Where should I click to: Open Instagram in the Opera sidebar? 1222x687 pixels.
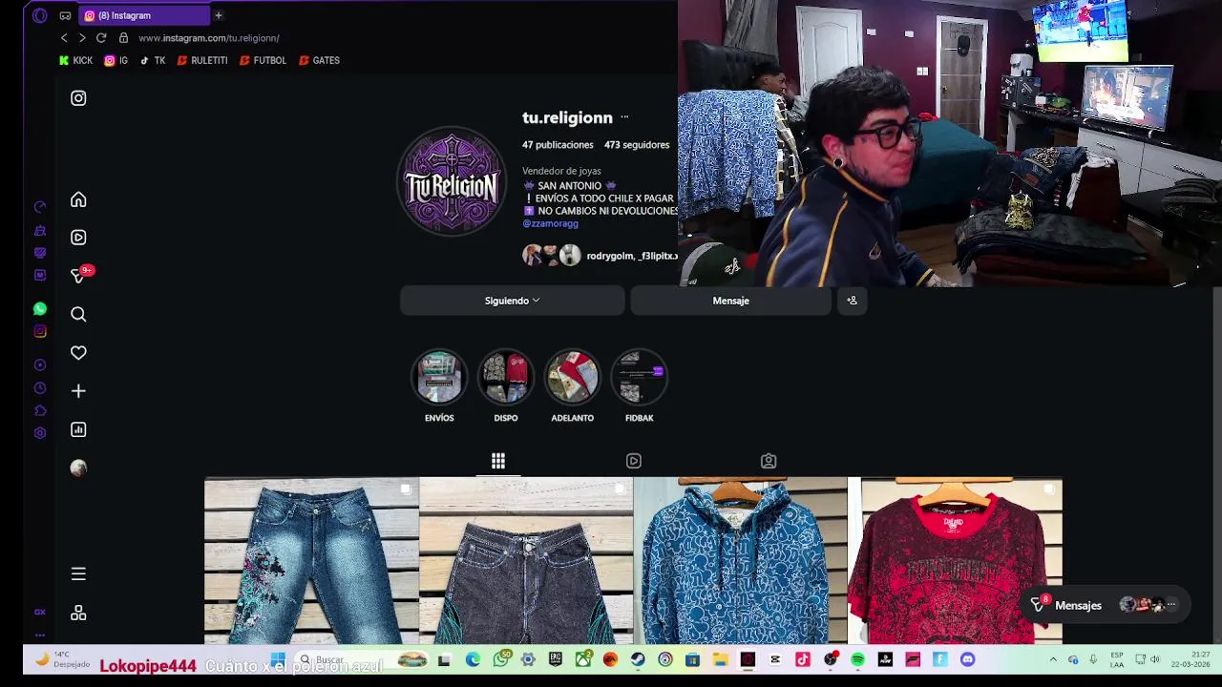[x=40, y=331]
